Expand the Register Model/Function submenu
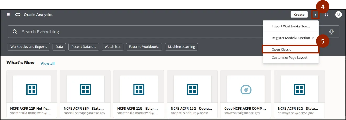This screenshot has height=120, width=346. [291, 38]
